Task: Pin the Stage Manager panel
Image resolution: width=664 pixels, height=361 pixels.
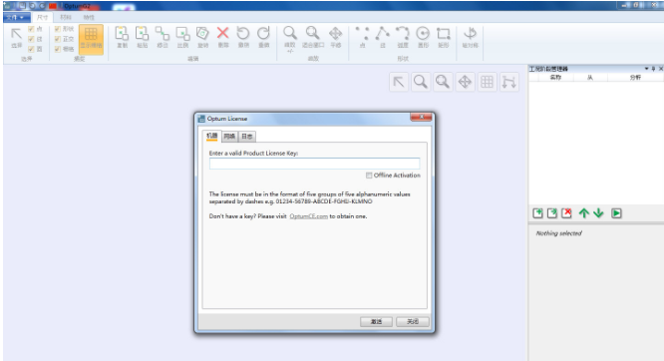Action: tap(653, 69)
